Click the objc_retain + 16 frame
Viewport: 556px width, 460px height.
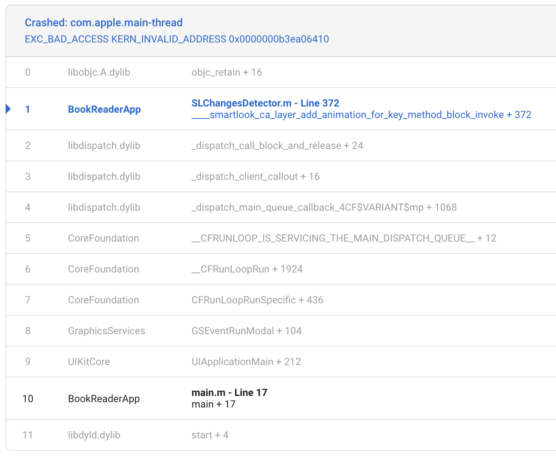(227, 72)
